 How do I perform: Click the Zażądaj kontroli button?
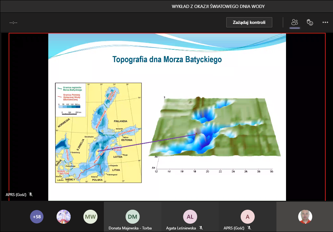click(249, 22)
